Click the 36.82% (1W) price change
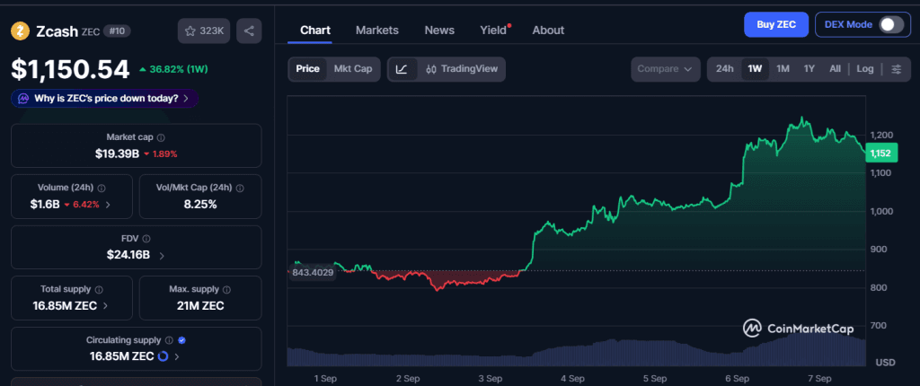Viewport: 920px width, 386px height. tap(173, 69)
